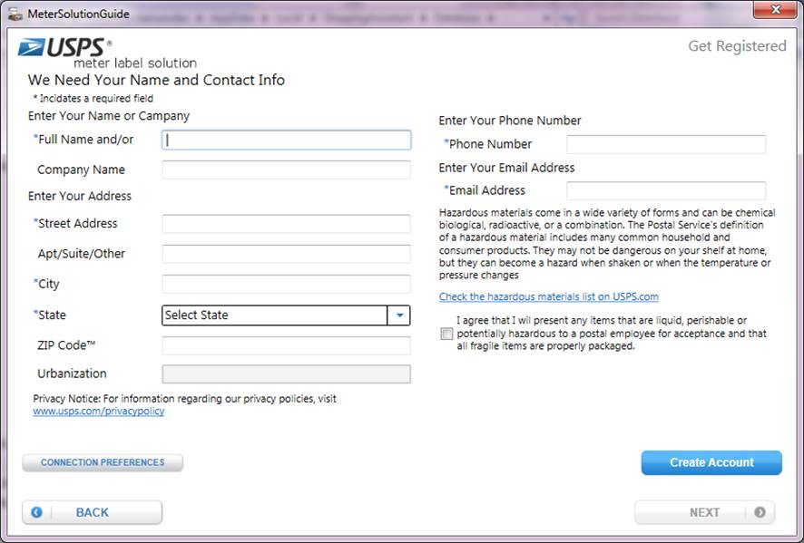Click the NEXT button
Image resolution: width=804 pixels, height=543 pixels.
(x=704, y=512)
